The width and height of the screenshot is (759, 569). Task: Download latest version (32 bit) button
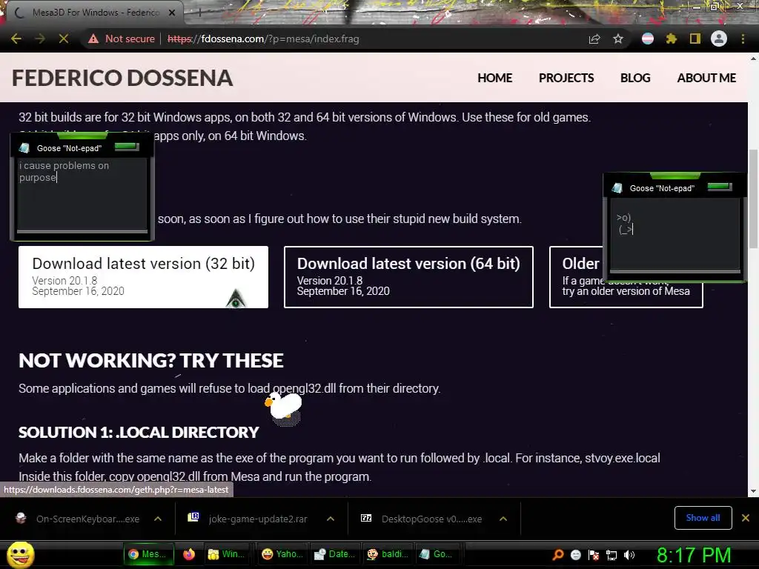coord(143,277)
